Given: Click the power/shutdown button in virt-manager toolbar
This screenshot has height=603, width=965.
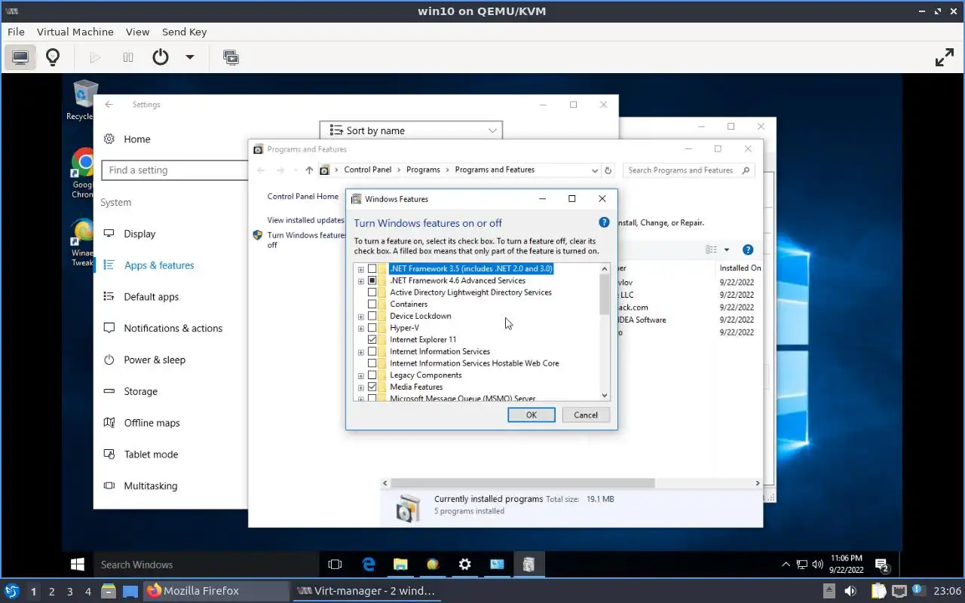Looking at the screenshot, I should [x=161, y=57].
